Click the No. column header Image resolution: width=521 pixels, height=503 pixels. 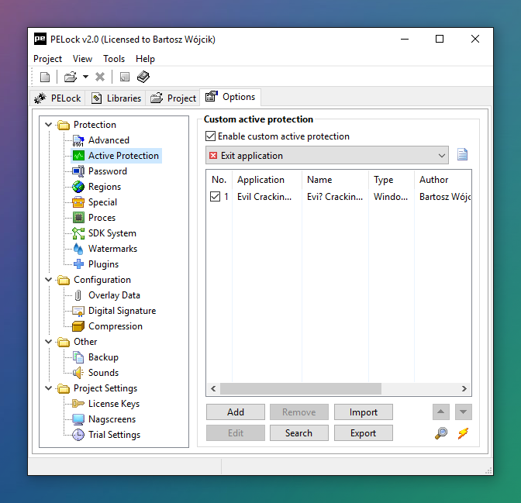tap(219, 180)
